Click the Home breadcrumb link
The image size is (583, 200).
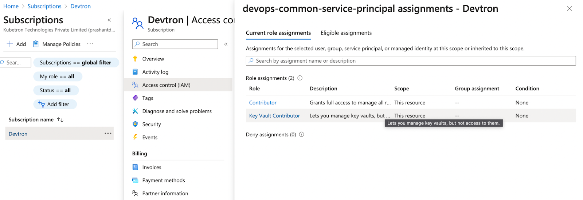pos(11,6)
